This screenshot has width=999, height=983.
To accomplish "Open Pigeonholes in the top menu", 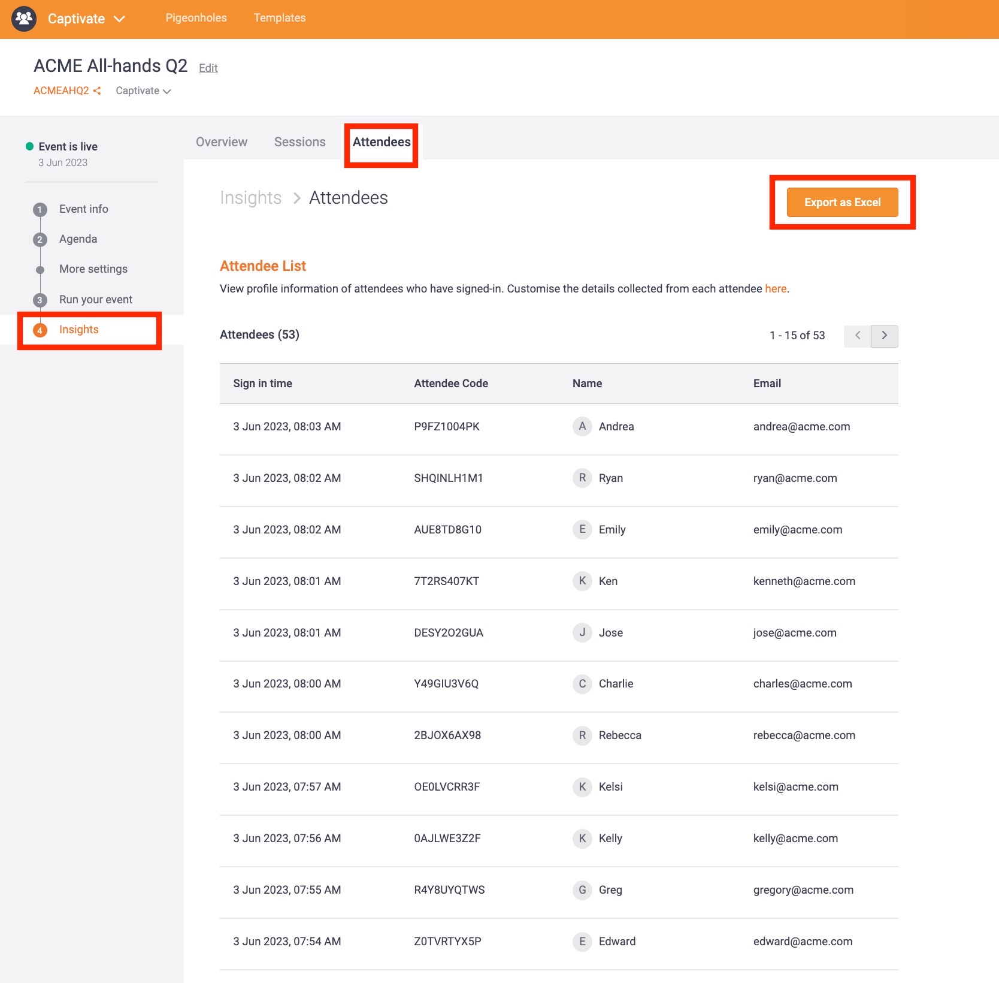I will click(196, 18).
